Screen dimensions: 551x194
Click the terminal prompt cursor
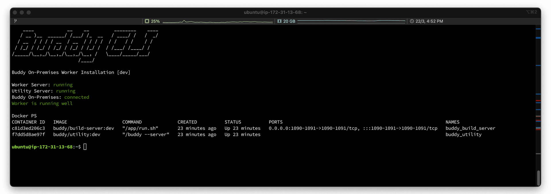tap(85, 147)
